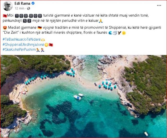Click the eagle emoji
This screenshot has width=167, height=138.
[120, 33]
